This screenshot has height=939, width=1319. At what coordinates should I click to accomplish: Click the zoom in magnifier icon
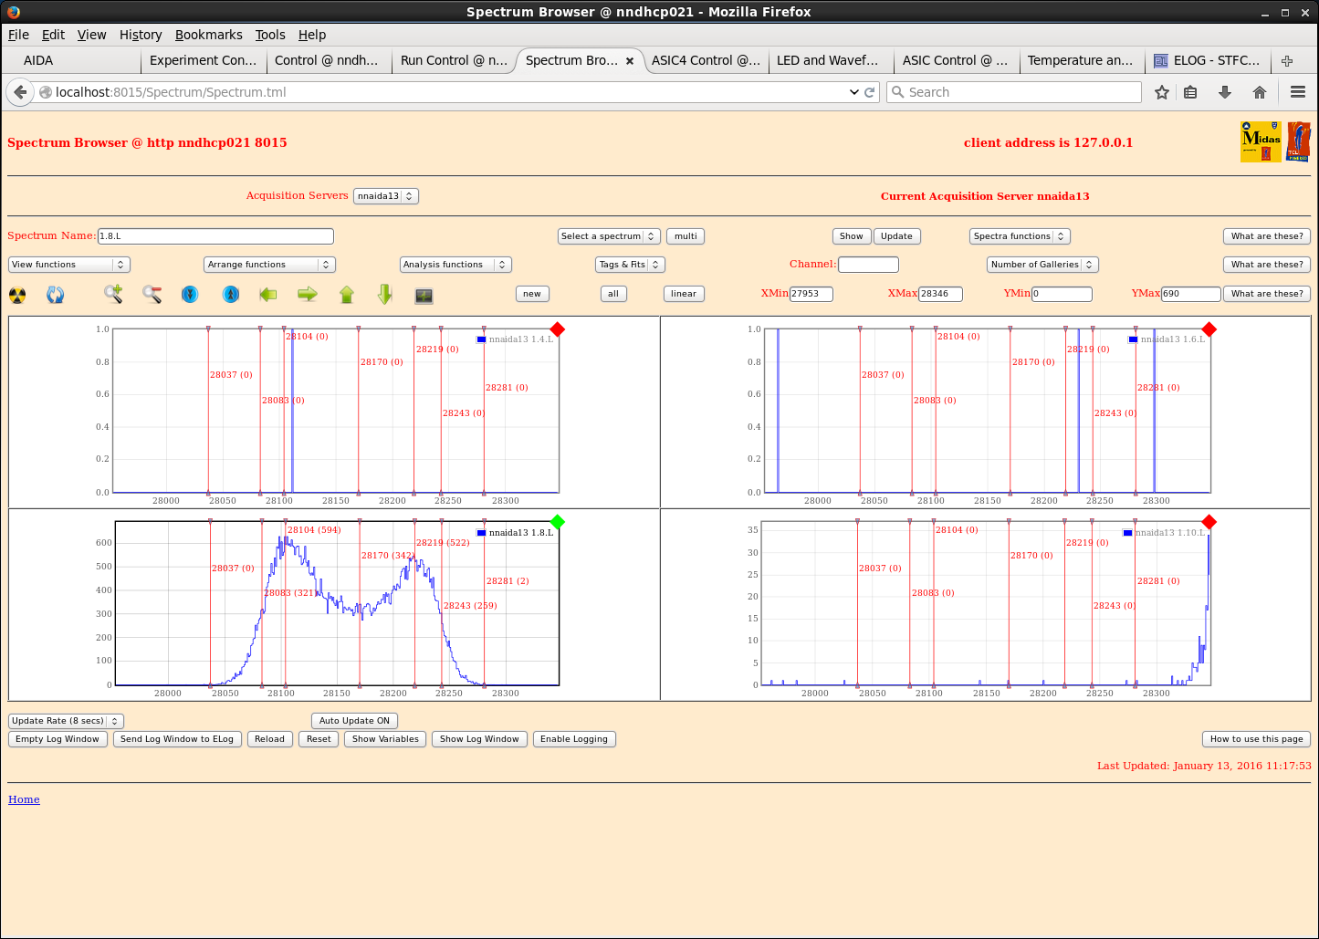(113, 294)
